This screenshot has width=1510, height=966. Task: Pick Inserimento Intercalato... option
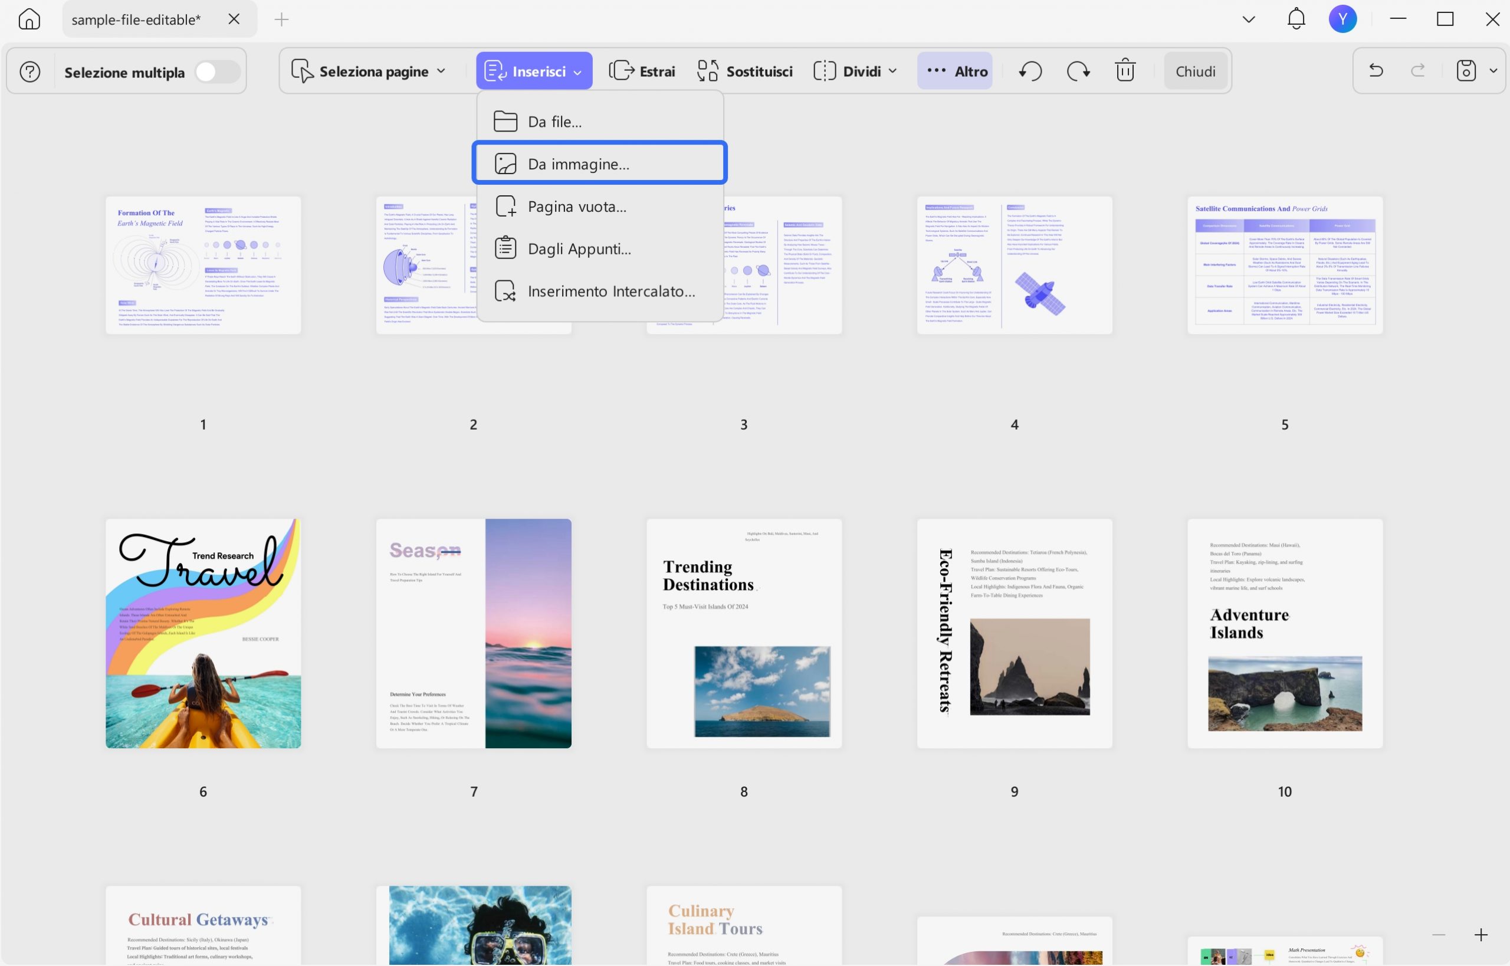(x=610, y=291)
